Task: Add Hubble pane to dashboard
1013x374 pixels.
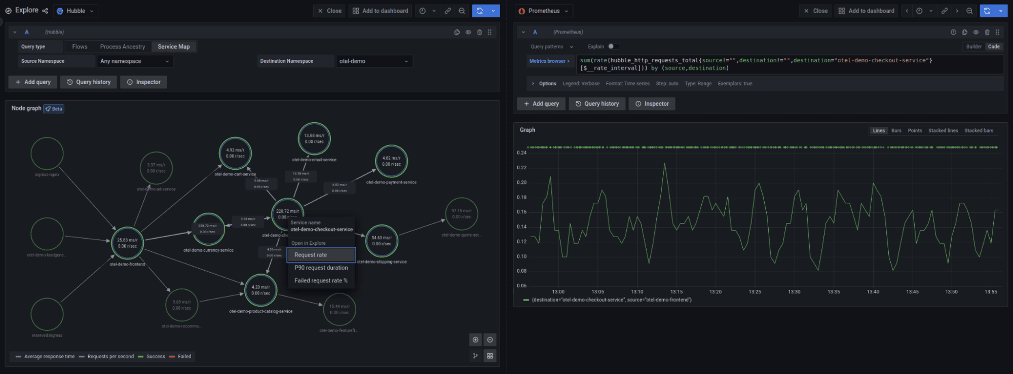Action: point(380,11)
